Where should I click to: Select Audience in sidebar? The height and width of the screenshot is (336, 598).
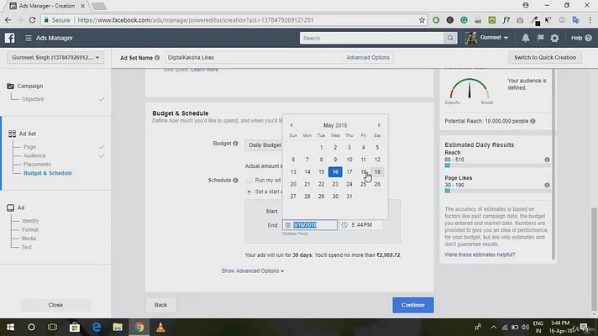click(x=34, y=155)
